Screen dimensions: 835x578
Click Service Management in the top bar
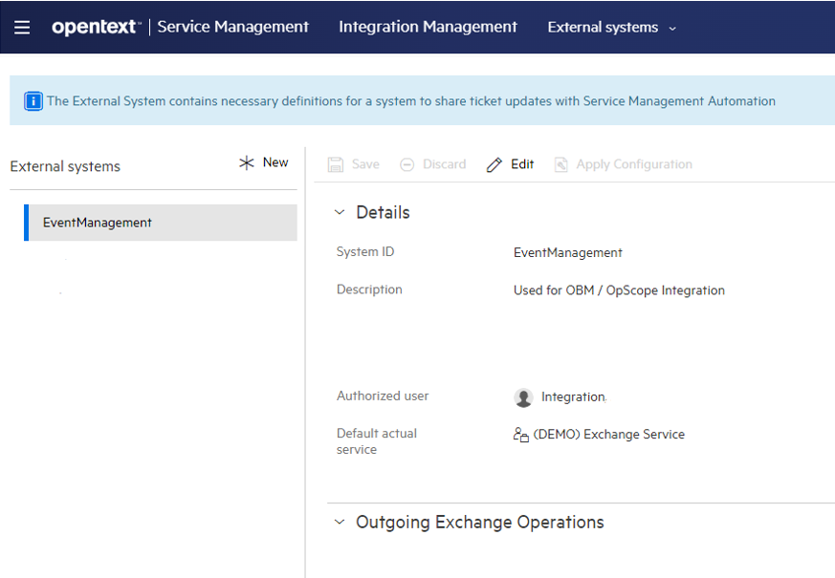tap(232, 27)
